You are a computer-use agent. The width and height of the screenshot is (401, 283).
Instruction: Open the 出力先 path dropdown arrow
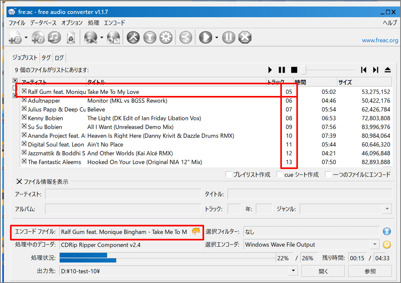point(294,271)
